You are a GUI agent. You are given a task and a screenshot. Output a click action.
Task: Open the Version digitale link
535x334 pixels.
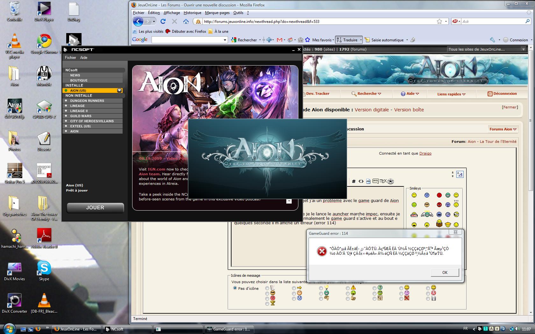(x=372, y=110)
